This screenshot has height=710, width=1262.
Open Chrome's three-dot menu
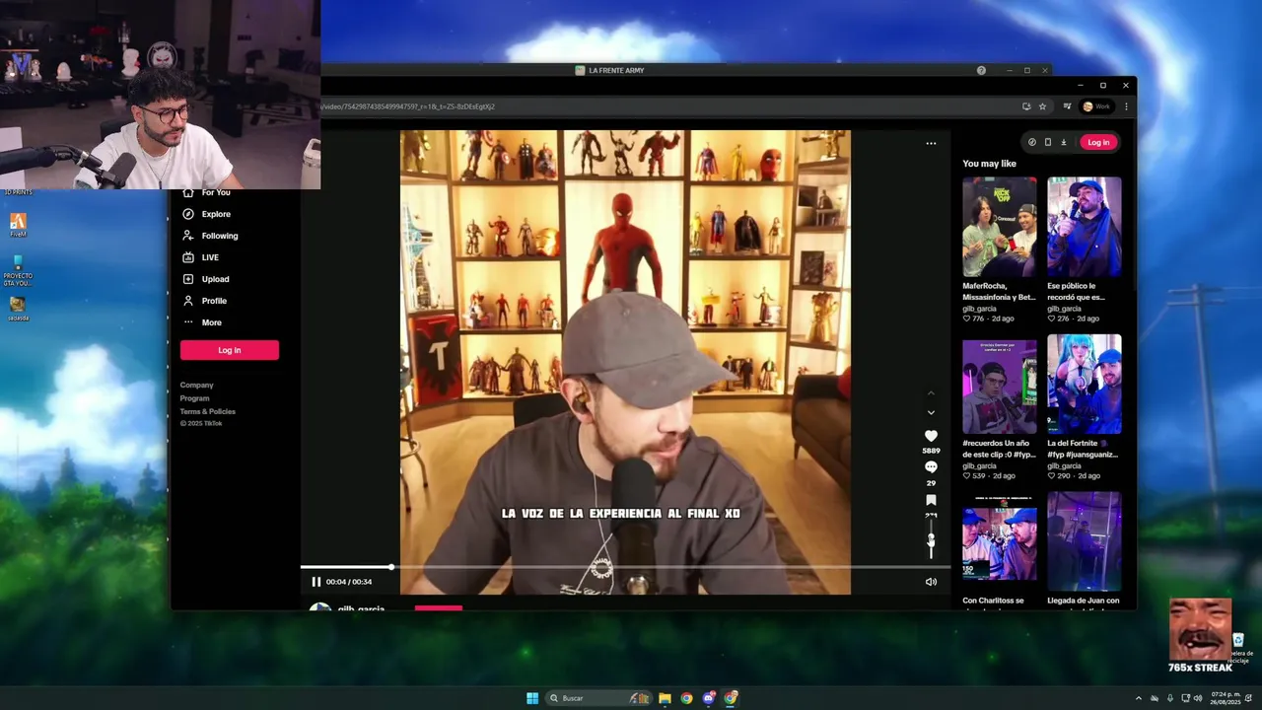(1126, 106)
